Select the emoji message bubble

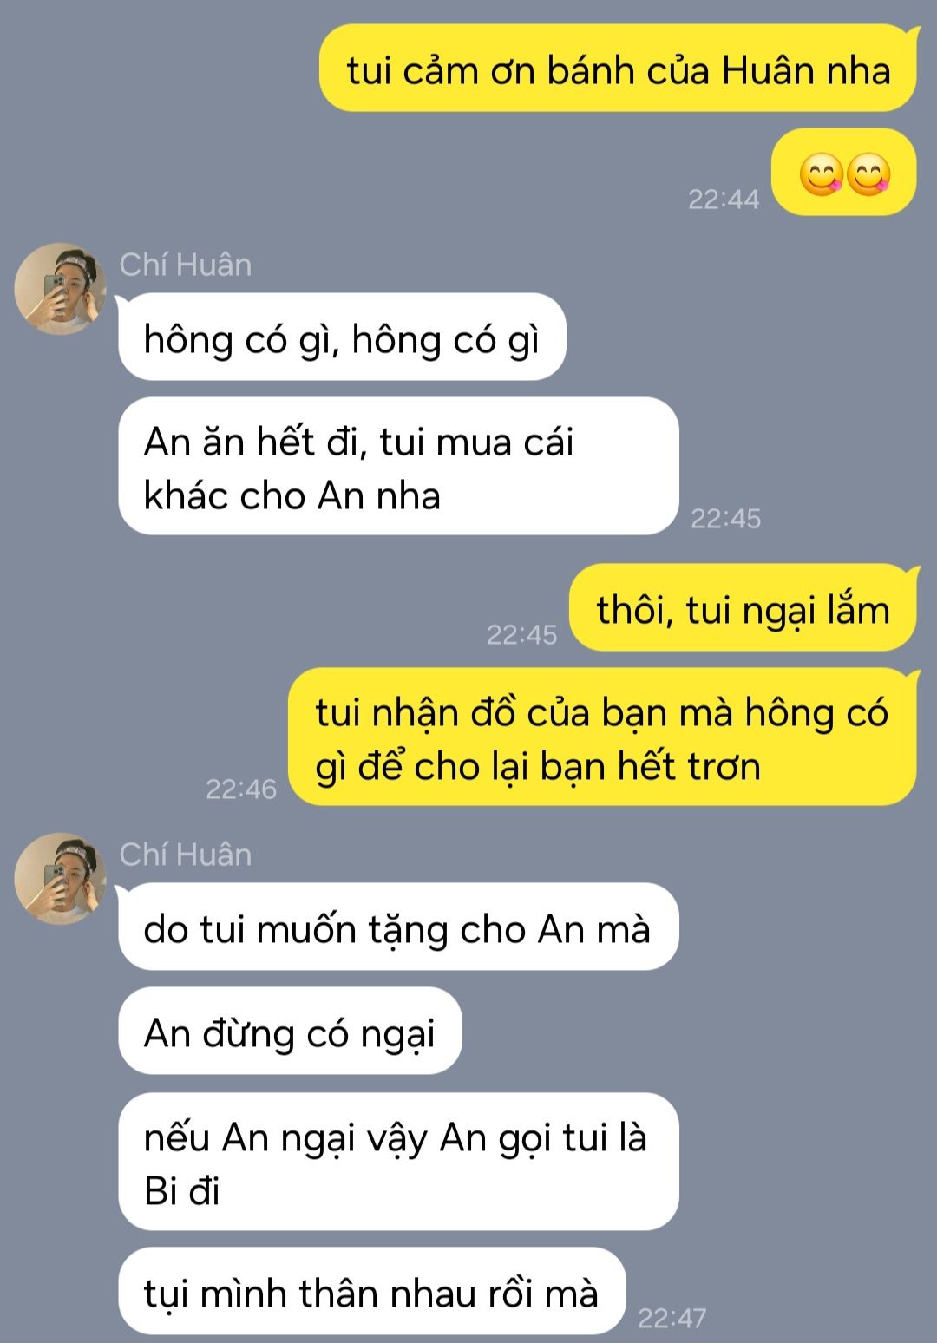point(844,172)
